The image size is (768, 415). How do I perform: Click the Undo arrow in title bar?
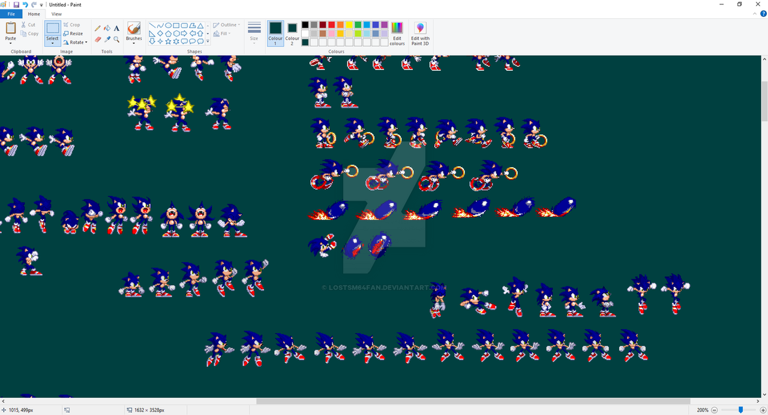tap(25, 4)
